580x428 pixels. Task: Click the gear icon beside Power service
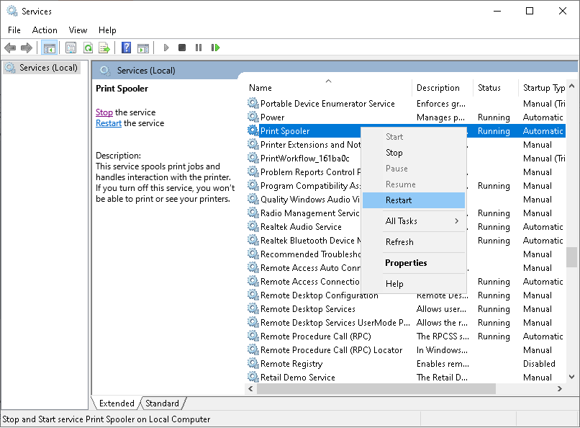253,117
